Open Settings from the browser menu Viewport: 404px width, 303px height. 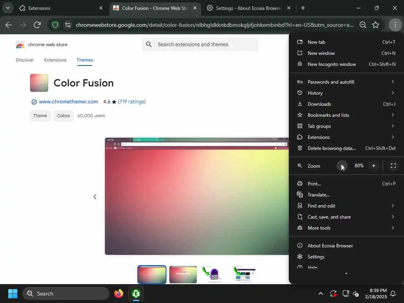[x=346, y=257]
